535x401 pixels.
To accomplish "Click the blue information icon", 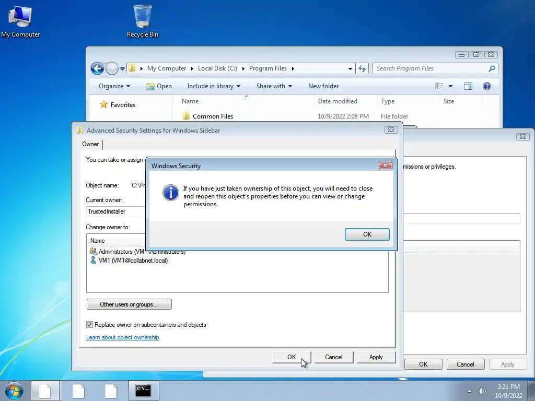I will (171, 193).
